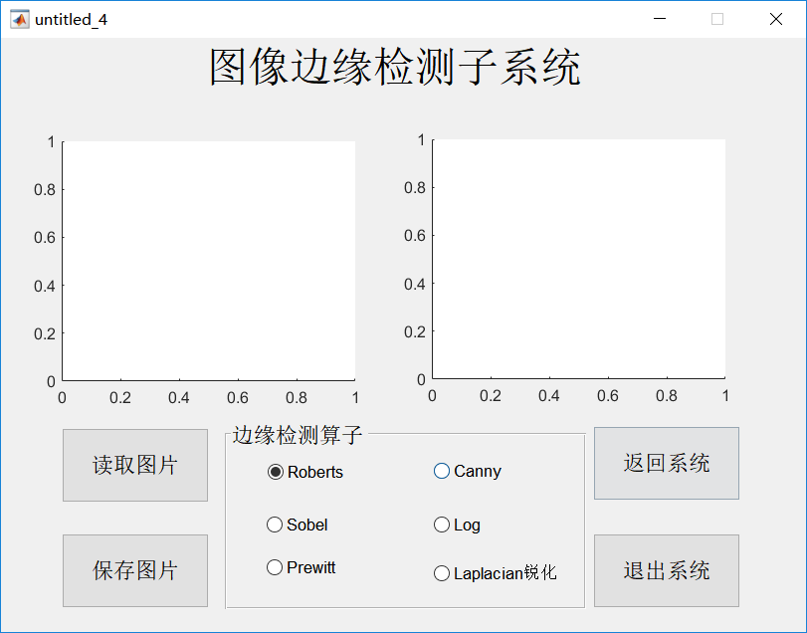Enable the Laplacian锐化 sharpening option

(x=442, y=573)
